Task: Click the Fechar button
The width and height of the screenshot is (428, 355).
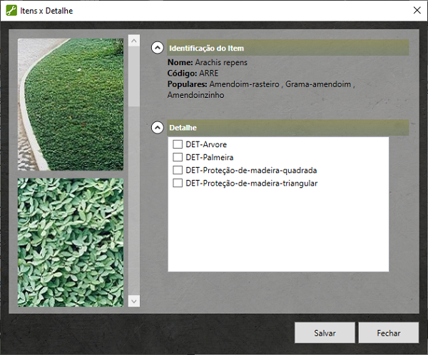Action: [x=389, y=333]
